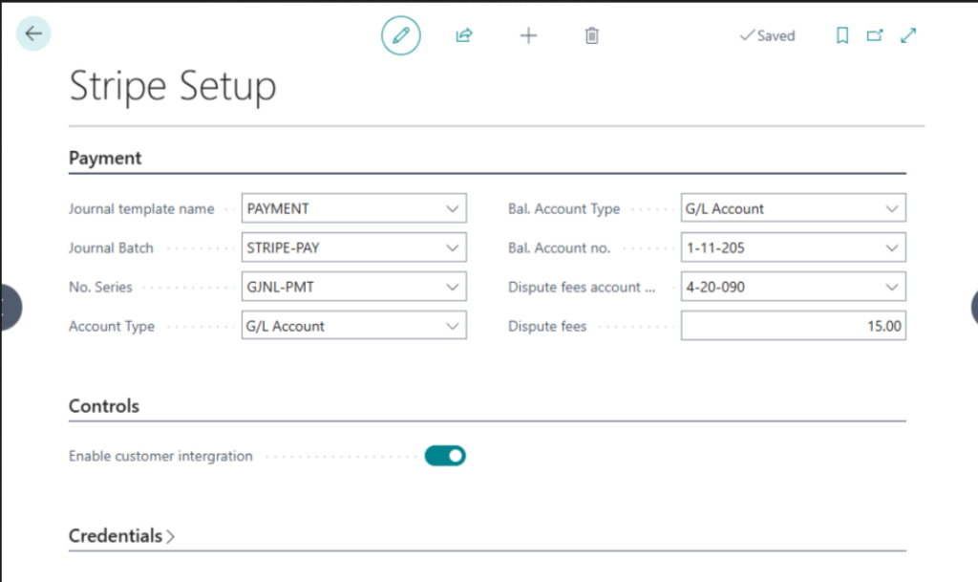Click the Bal. Account Type label
978x582 pixels.
[x=563, y=209]
